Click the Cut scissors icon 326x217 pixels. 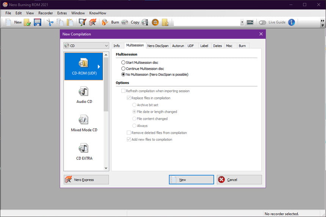point(50,22)
